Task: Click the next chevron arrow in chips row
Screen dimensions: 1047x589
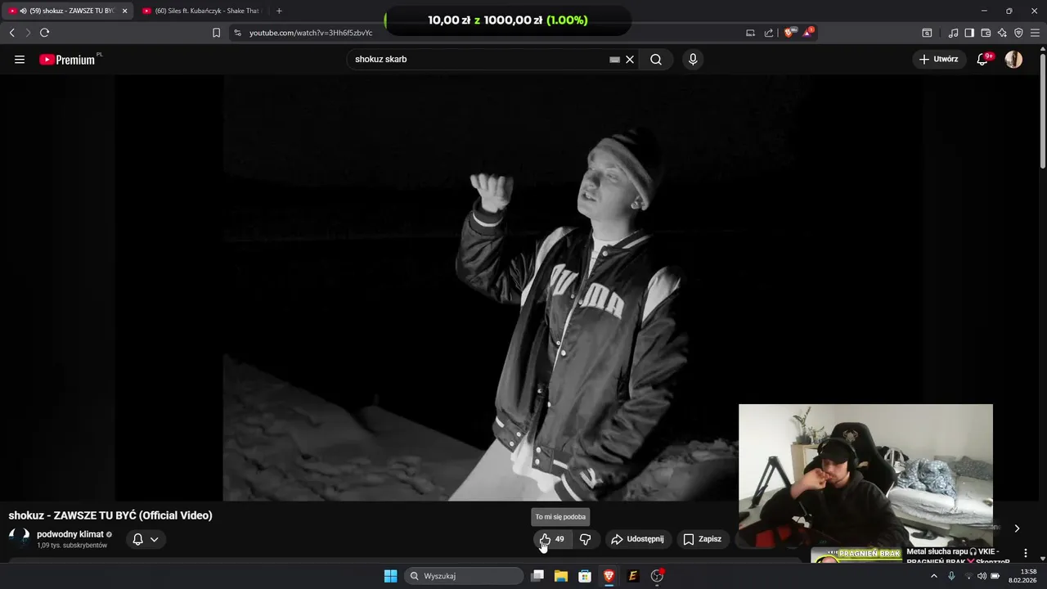Action: coord(1017,528)
